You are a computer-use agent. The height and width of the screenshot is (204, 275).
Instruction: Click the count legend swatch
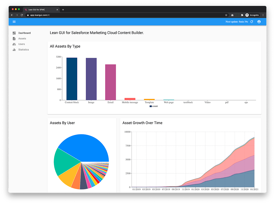click(x=151, y=106)
